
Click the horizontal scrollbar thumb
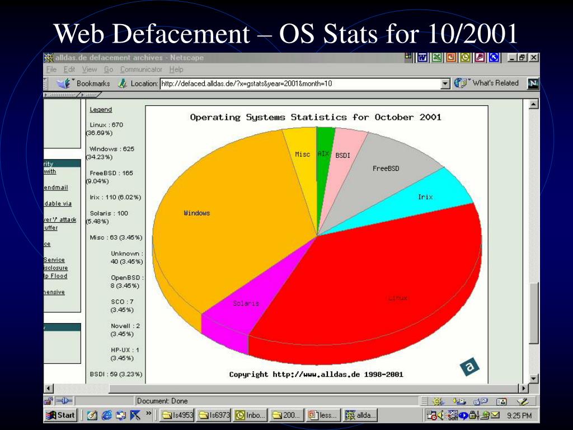(313, 388)
